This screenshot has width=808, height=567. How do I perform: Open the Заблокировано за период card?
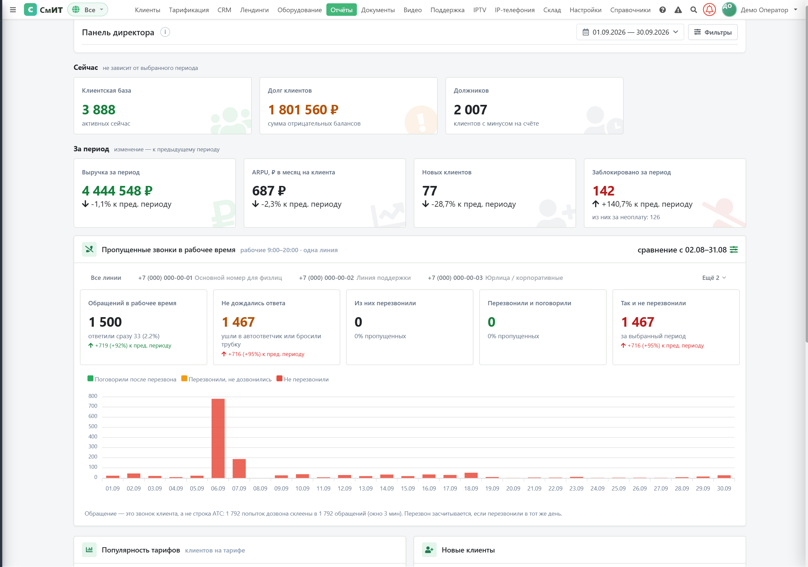coord(665,193)
